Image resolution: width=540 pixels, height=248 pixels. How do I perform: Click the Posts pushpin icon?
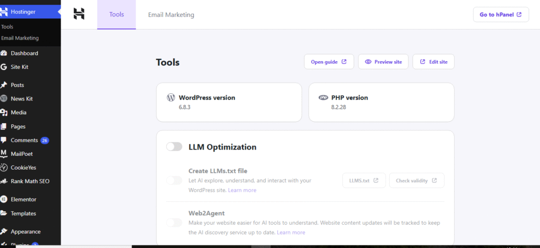coord(4,85)
